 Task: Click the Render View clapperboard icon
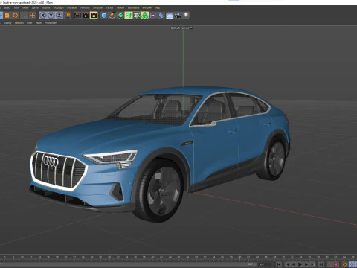coord(77,16)
